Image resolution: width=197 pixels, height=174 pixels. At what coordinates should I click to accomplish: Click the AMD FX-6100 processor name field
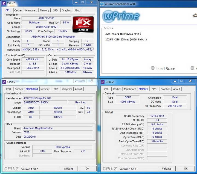(46, 18)
